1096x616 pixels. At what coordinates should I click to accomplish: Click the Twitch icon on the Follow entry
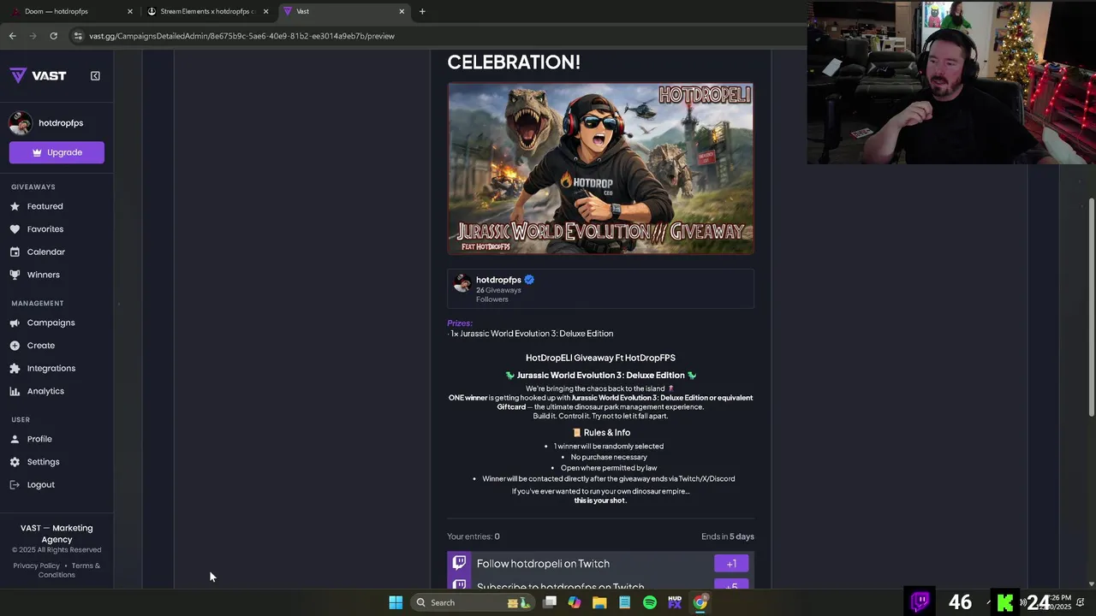pos(459,562)
